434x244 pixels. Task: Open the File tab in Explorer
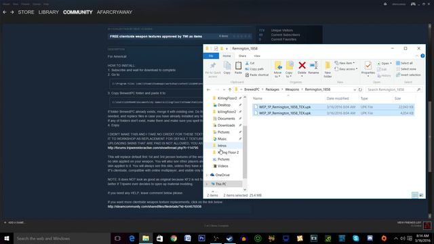(x=211, y=56)
